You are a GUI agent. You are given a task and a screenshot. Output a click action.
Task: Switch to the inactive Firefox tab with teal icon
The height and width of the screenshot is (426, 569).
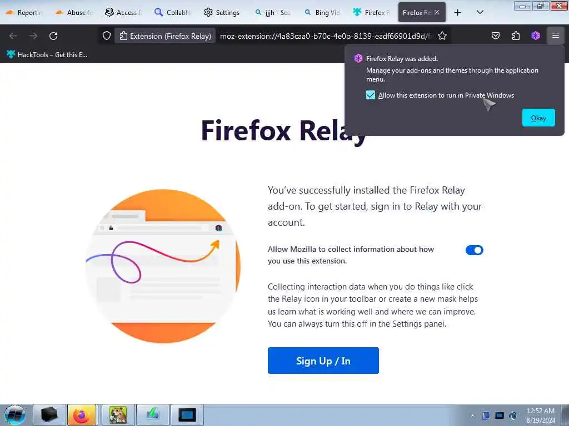pos(372,12)
